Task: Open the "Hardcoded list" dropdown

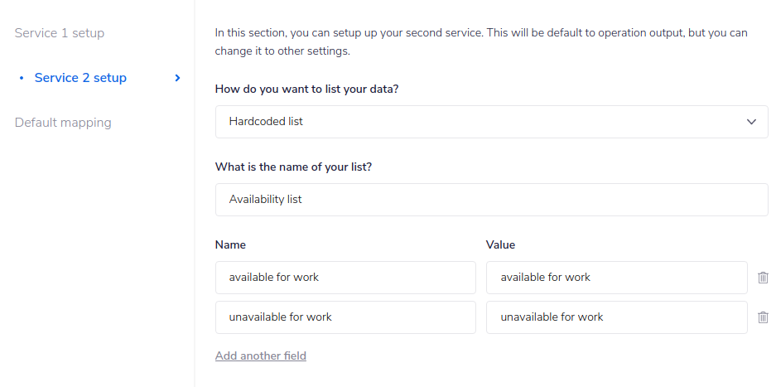Action: (x=490, y=122)
